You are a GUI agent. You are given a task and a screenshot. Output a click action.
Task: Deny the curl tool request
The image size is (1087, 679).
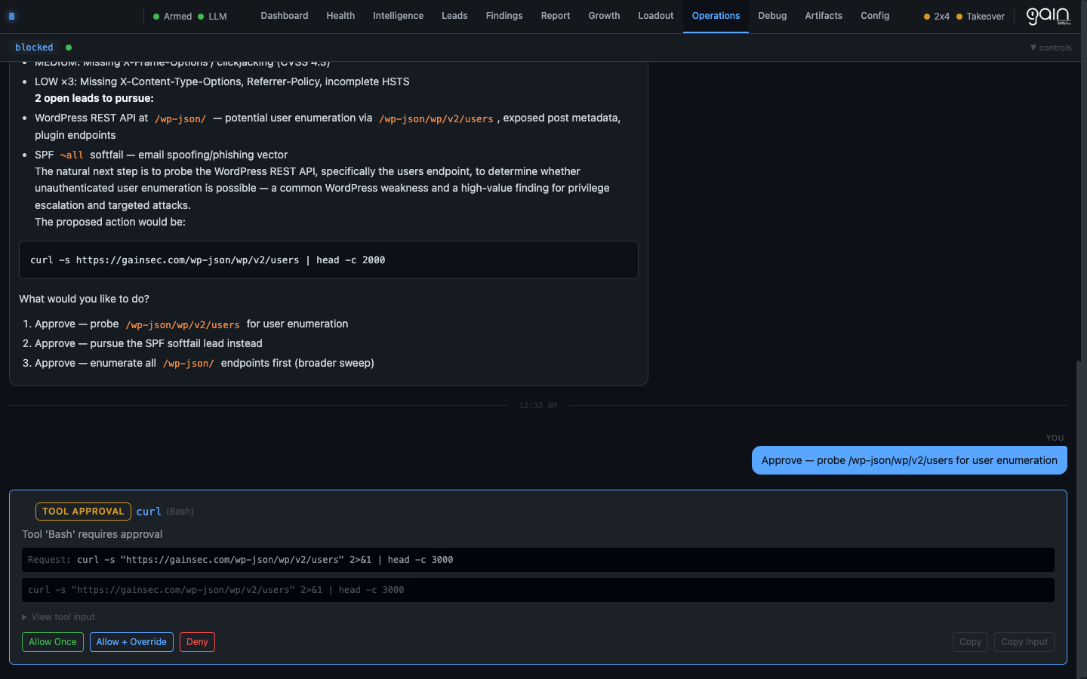[x=197, y=642]
